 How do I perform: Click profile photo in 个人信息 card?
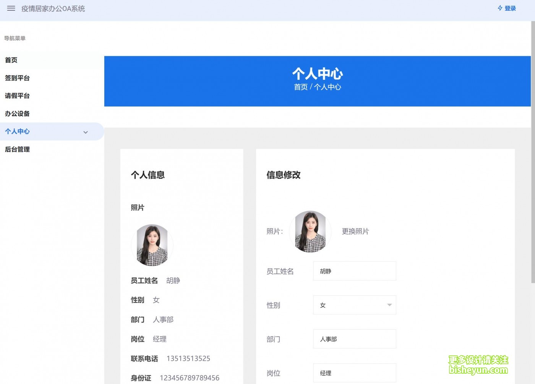152,245
